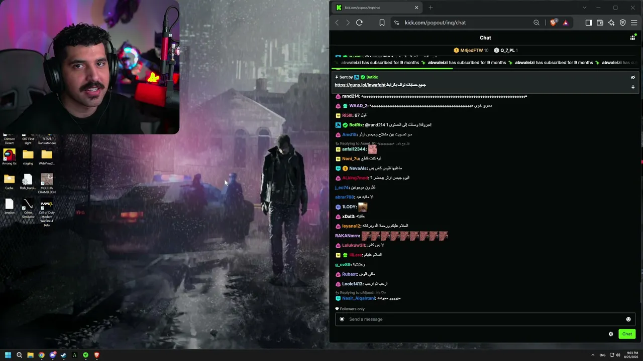
Task: Select Among Us desktop shortcut
Action: click(x=9, y=157)
